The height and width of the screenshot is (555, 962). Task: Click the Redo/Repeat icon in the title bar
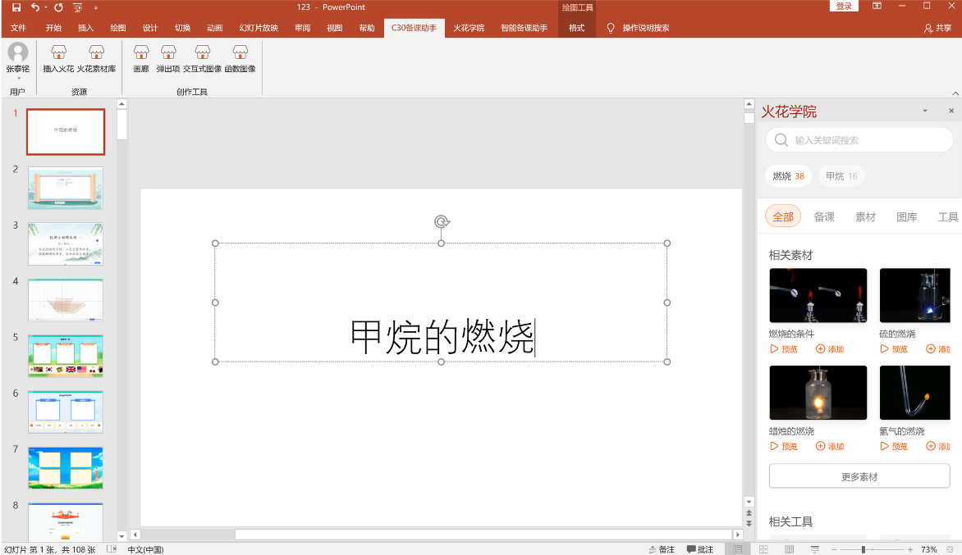click(58, 7)
